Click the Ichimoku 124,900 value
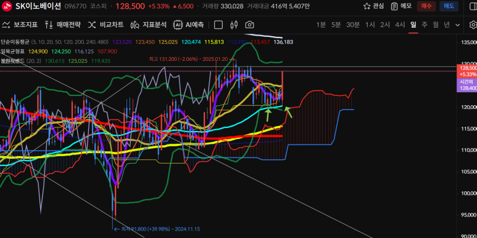Screen dimensions: 477x238 pyautogui.click(x=38, y=51)
